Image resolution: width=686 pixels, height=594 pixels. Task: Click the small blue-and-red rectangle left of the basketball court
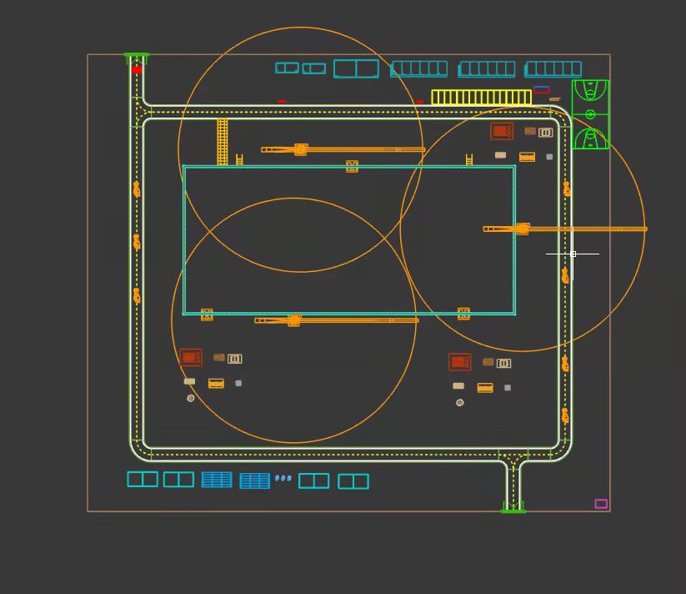541,90
